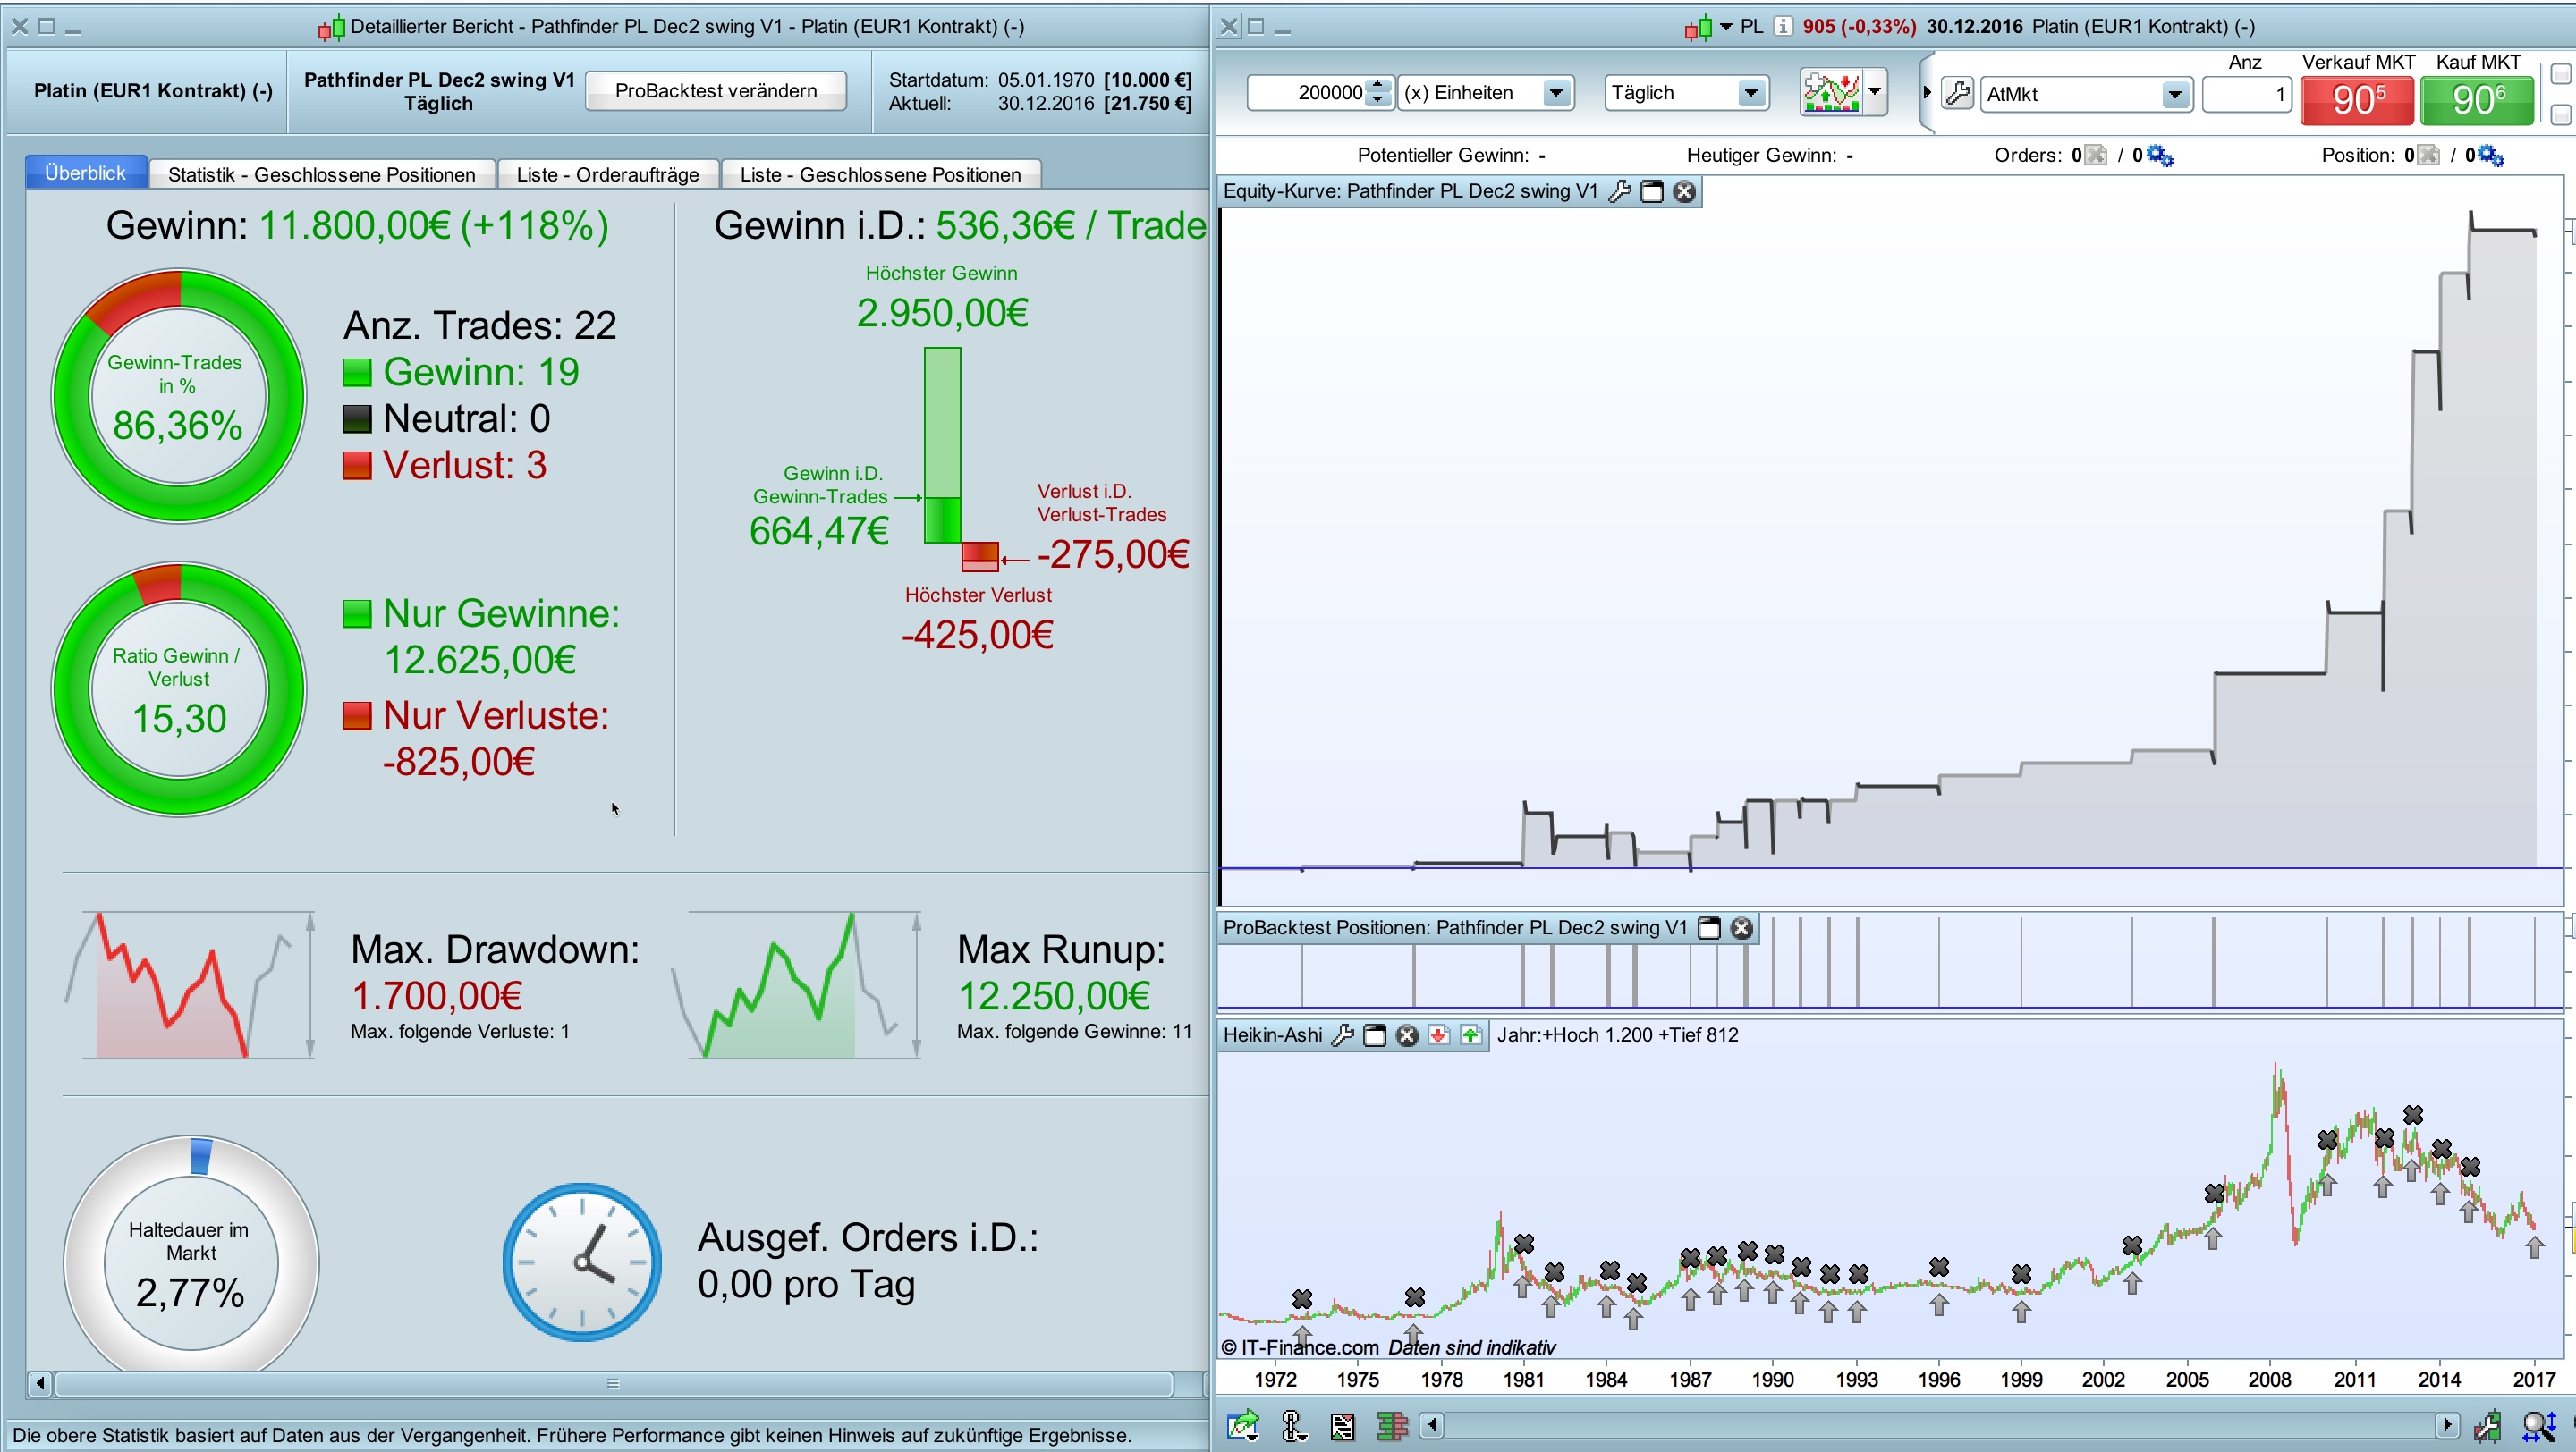The width and height of the screenshot is (2576, 1452).
Task: Toggle the upper checkbox beside Kauf MKT
Action: tap(2560, 74)
